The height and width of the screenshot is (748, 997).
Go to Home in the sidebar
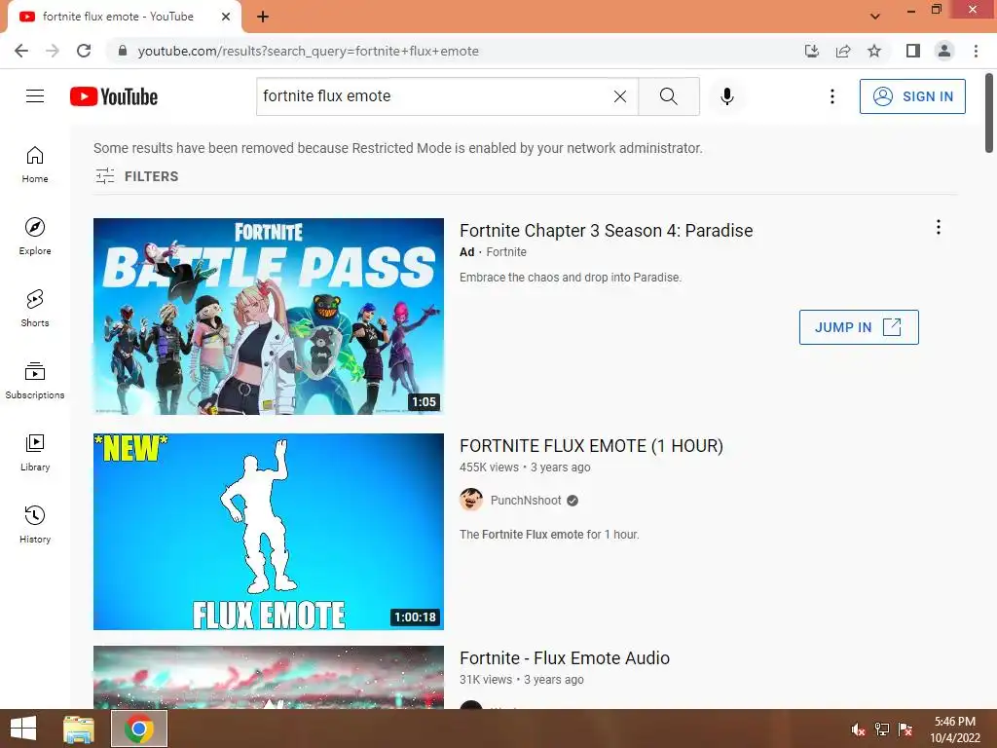tap(35, 164)
